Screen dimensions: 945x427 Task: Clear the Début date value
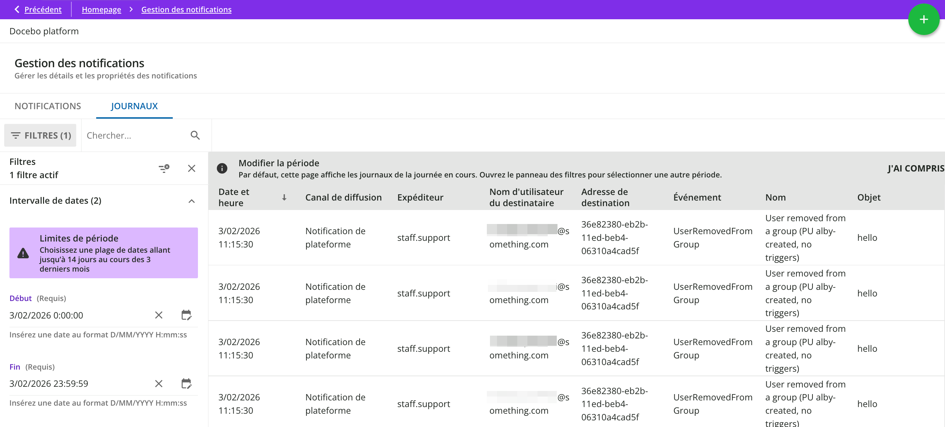pos(158,315)
